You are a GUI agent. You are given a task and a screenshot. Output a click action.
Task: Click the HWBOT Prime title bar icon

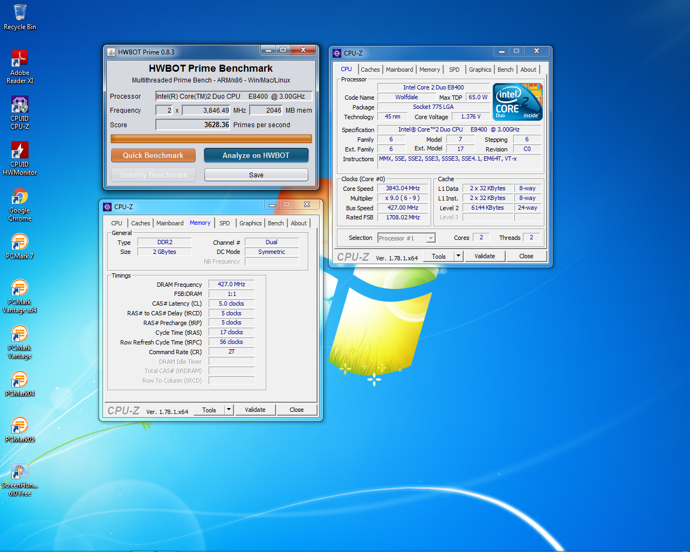[x=111, y=52]
